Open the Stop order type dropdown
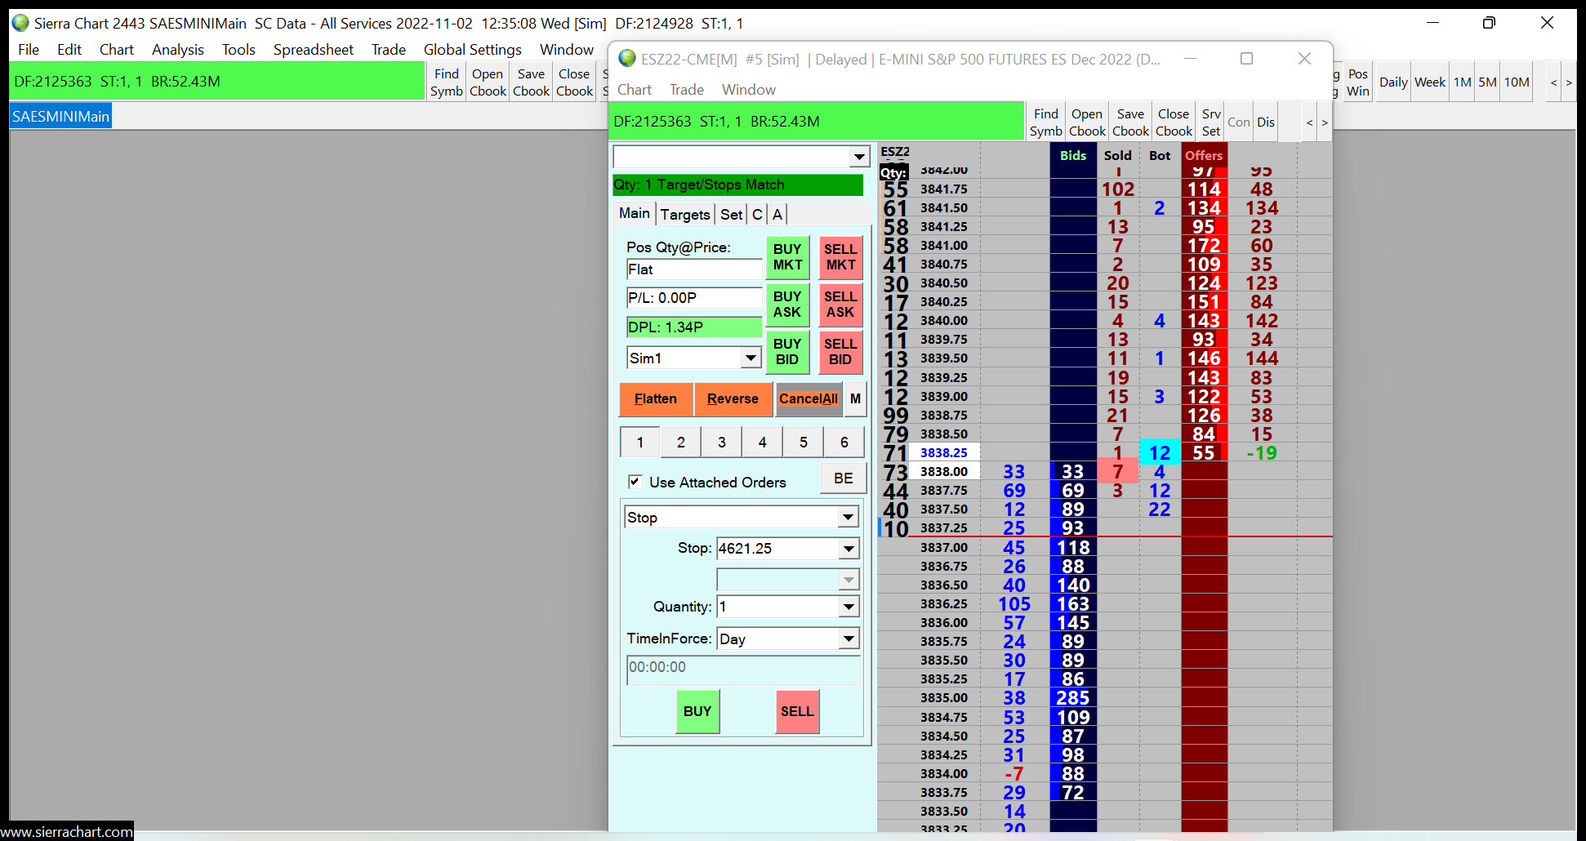Viewport: 1586px width, 841px height. pos(849,517)
